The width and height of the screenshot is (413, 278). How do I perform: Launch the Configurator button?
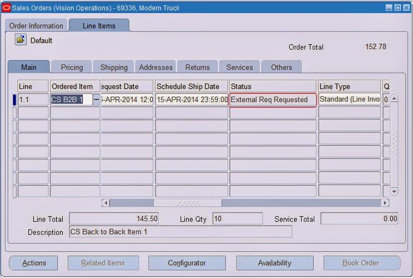coord(187,263)
